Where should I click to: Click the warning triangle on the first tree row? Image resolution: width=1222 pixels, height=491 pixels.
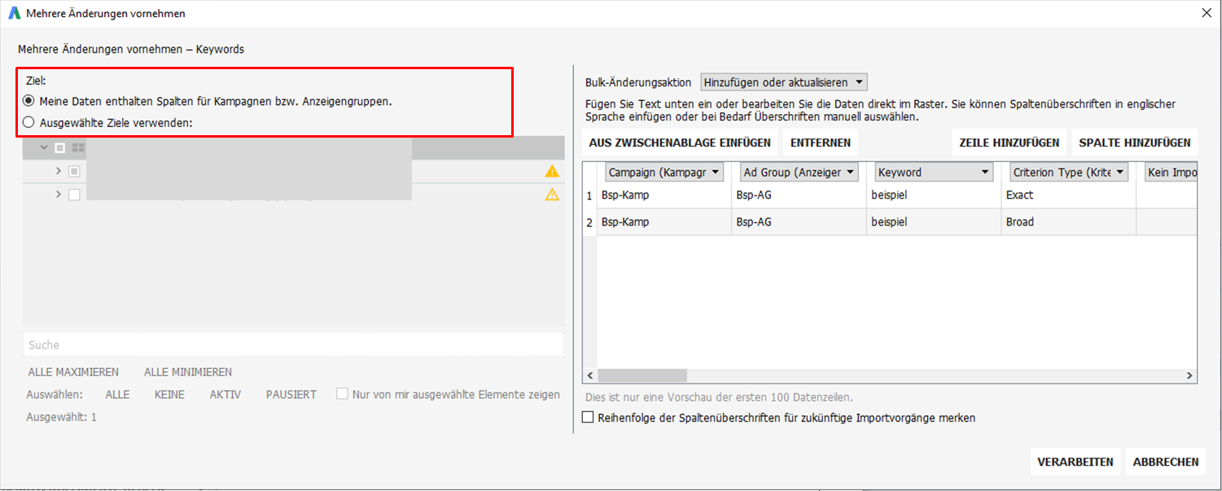click(x=552, y=171)
